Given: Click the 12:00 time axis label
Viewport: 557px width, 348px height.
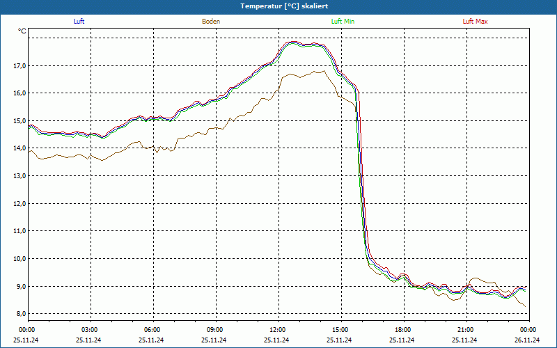Looking at the screenshot, I should pyautogui.click(x=276, y=330).
